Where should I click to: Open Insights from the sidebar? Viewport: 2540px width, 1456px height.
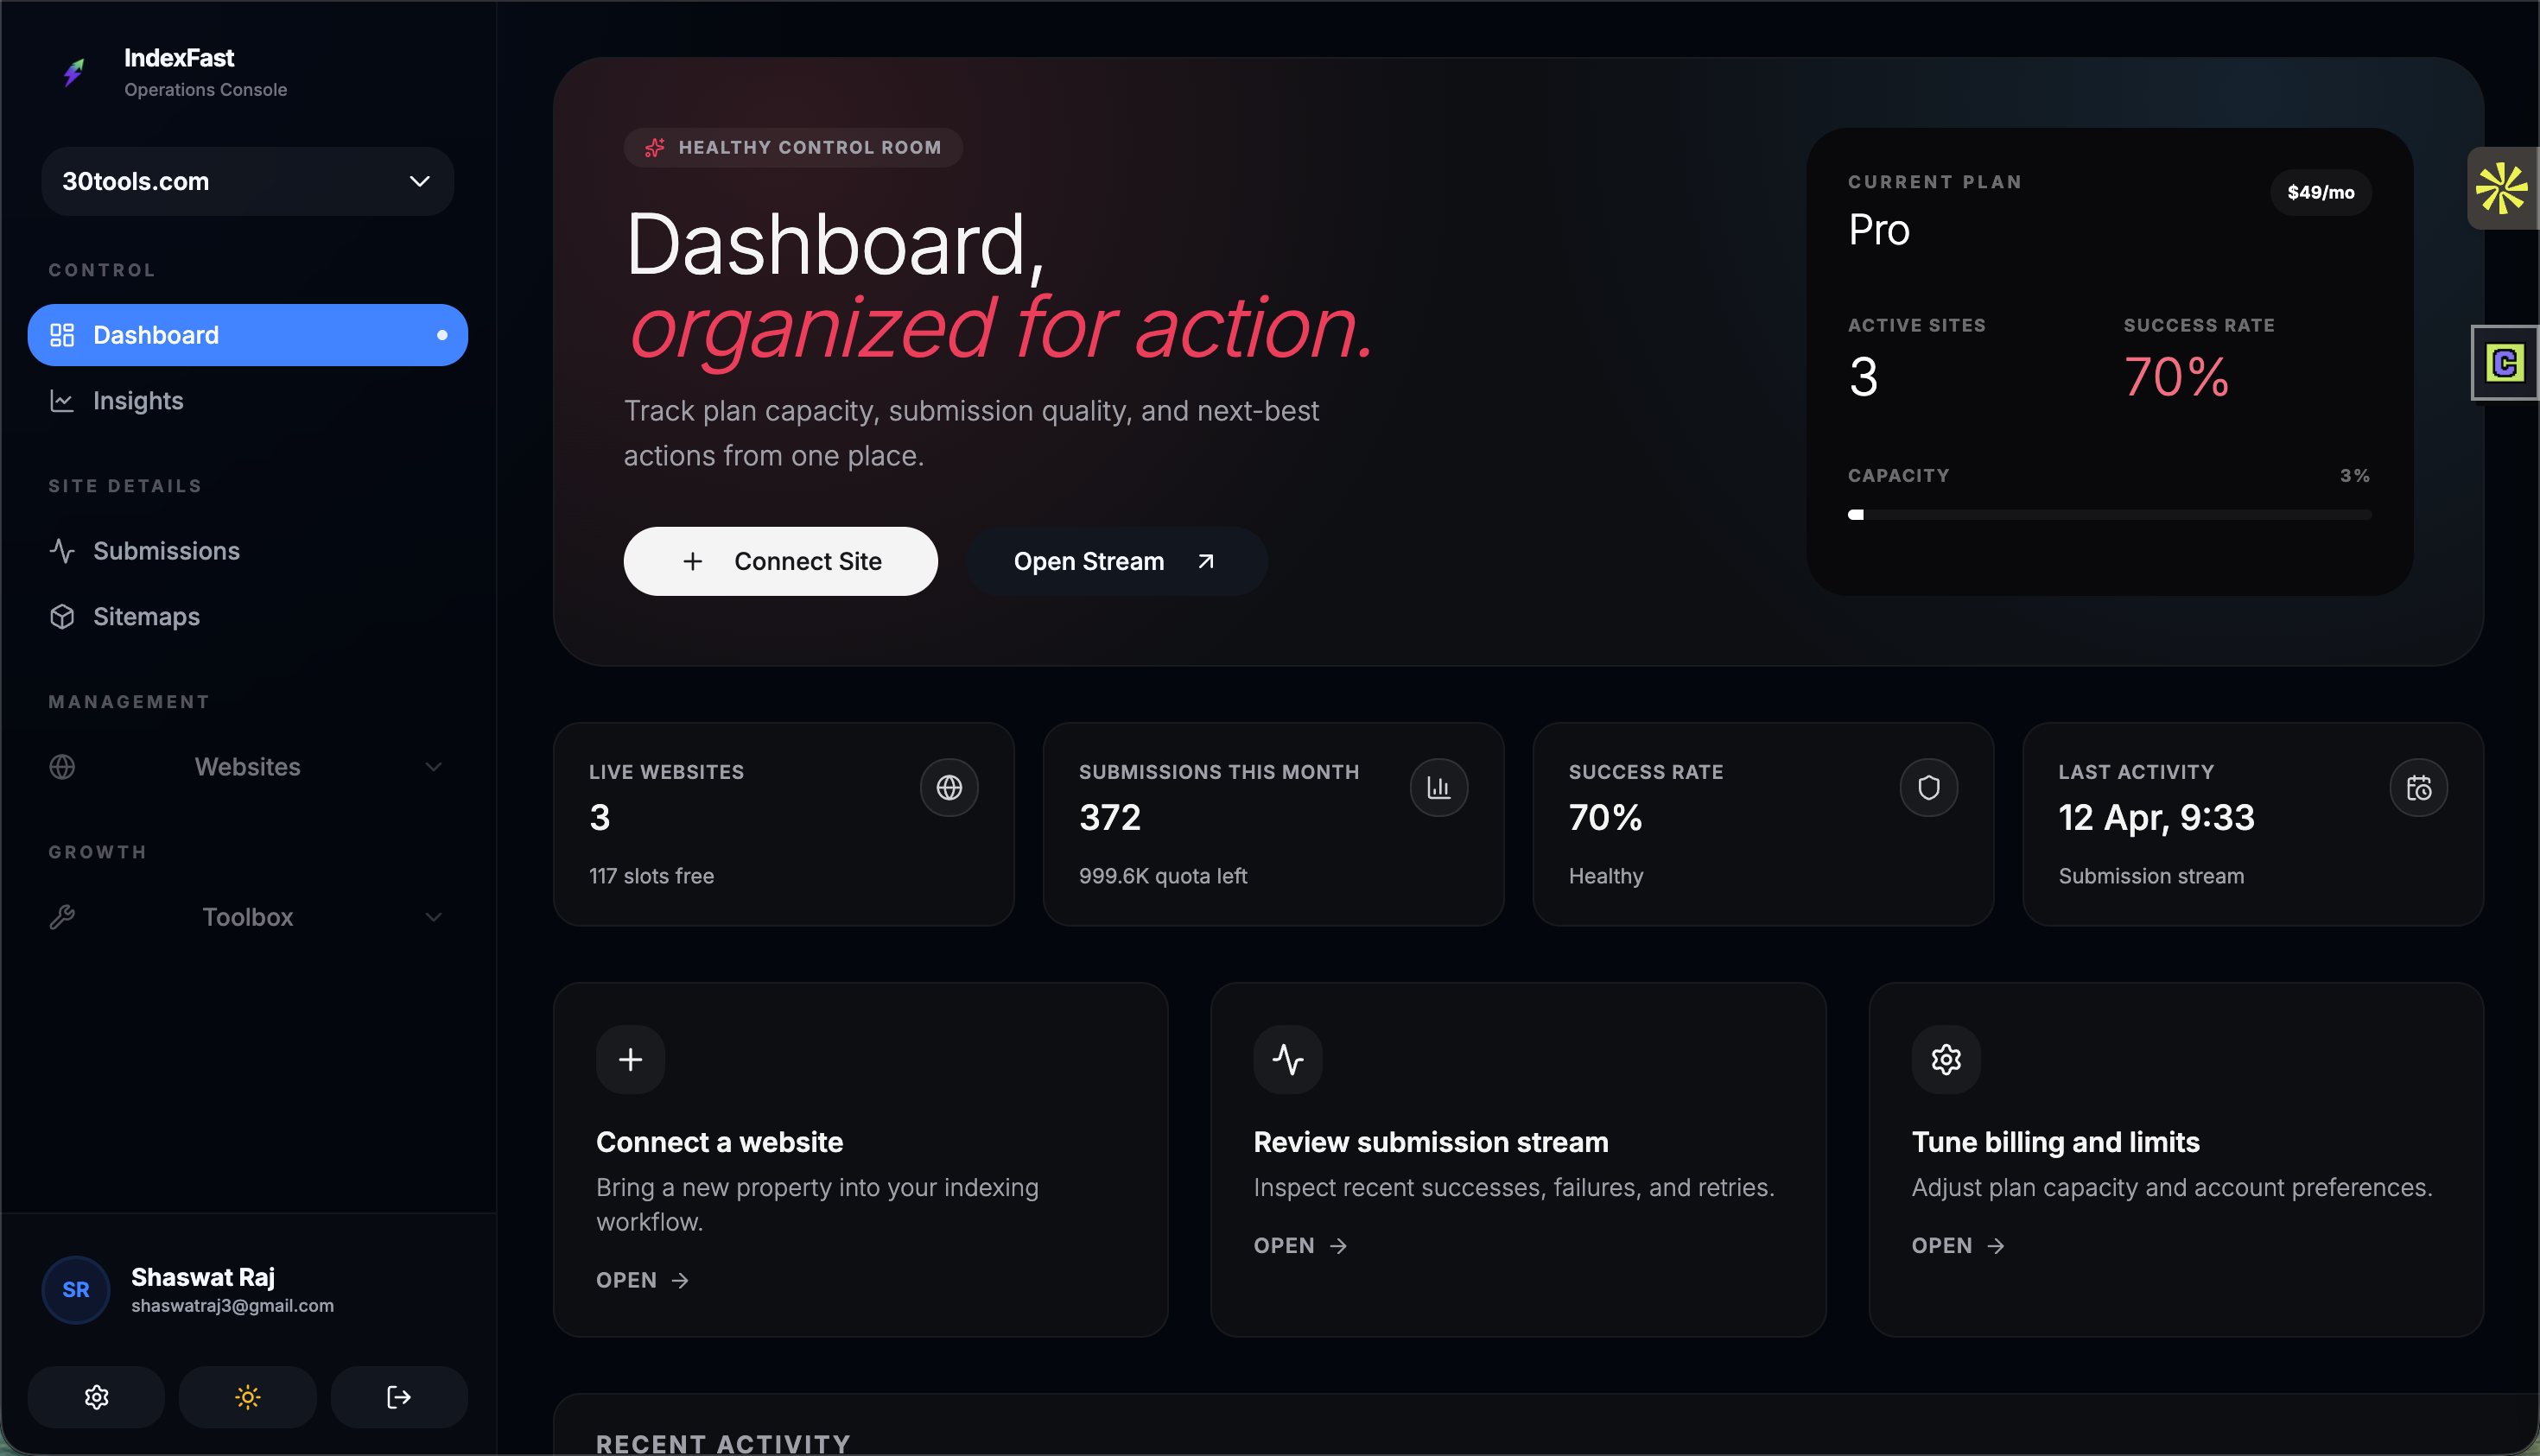138,401
